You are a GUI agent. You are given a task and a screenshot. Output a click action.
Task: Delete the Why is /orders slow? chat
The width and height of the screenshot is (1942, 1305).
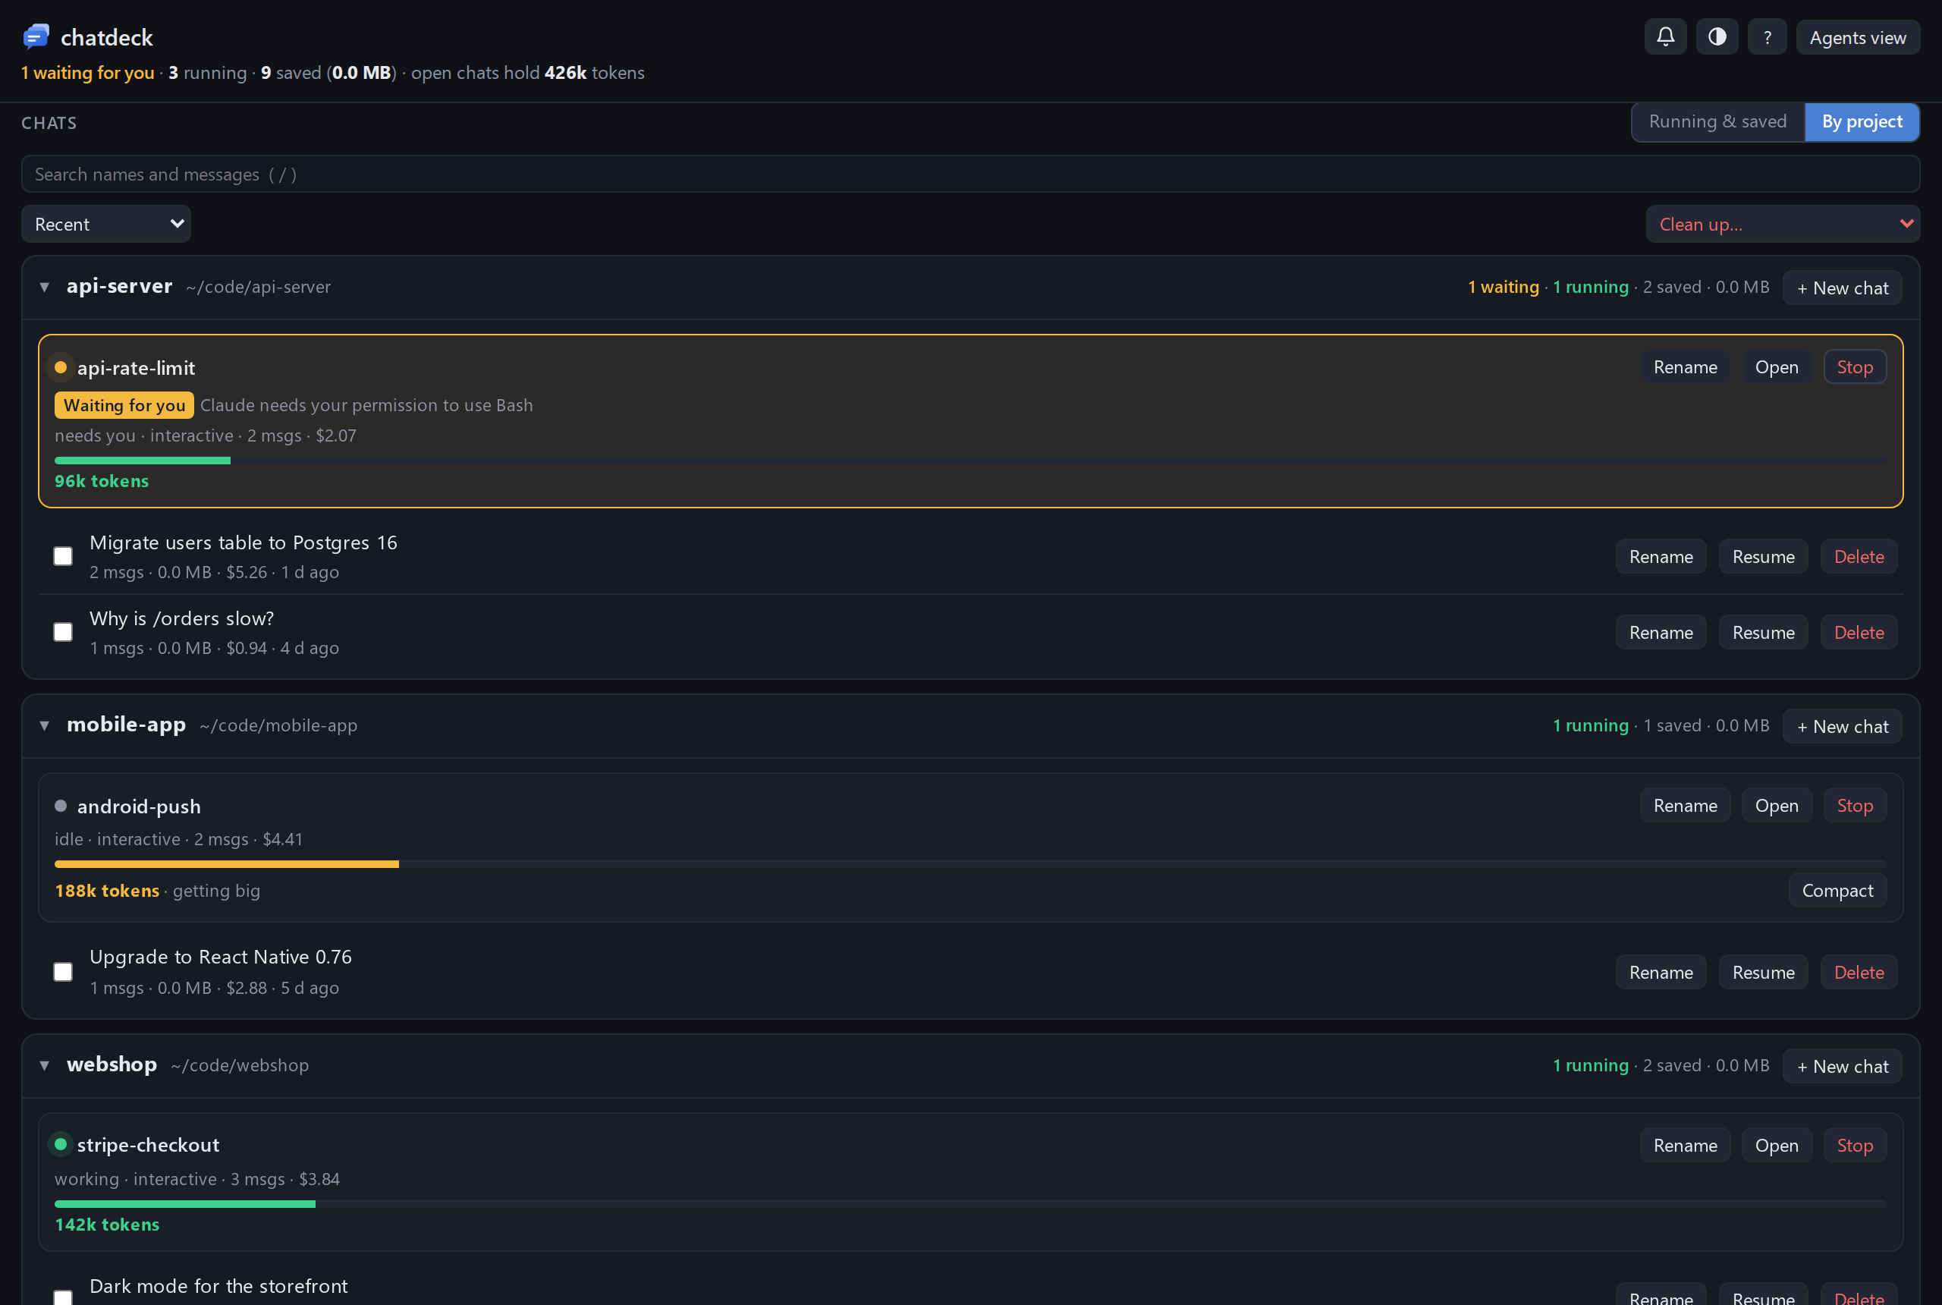click(1859, 633)
